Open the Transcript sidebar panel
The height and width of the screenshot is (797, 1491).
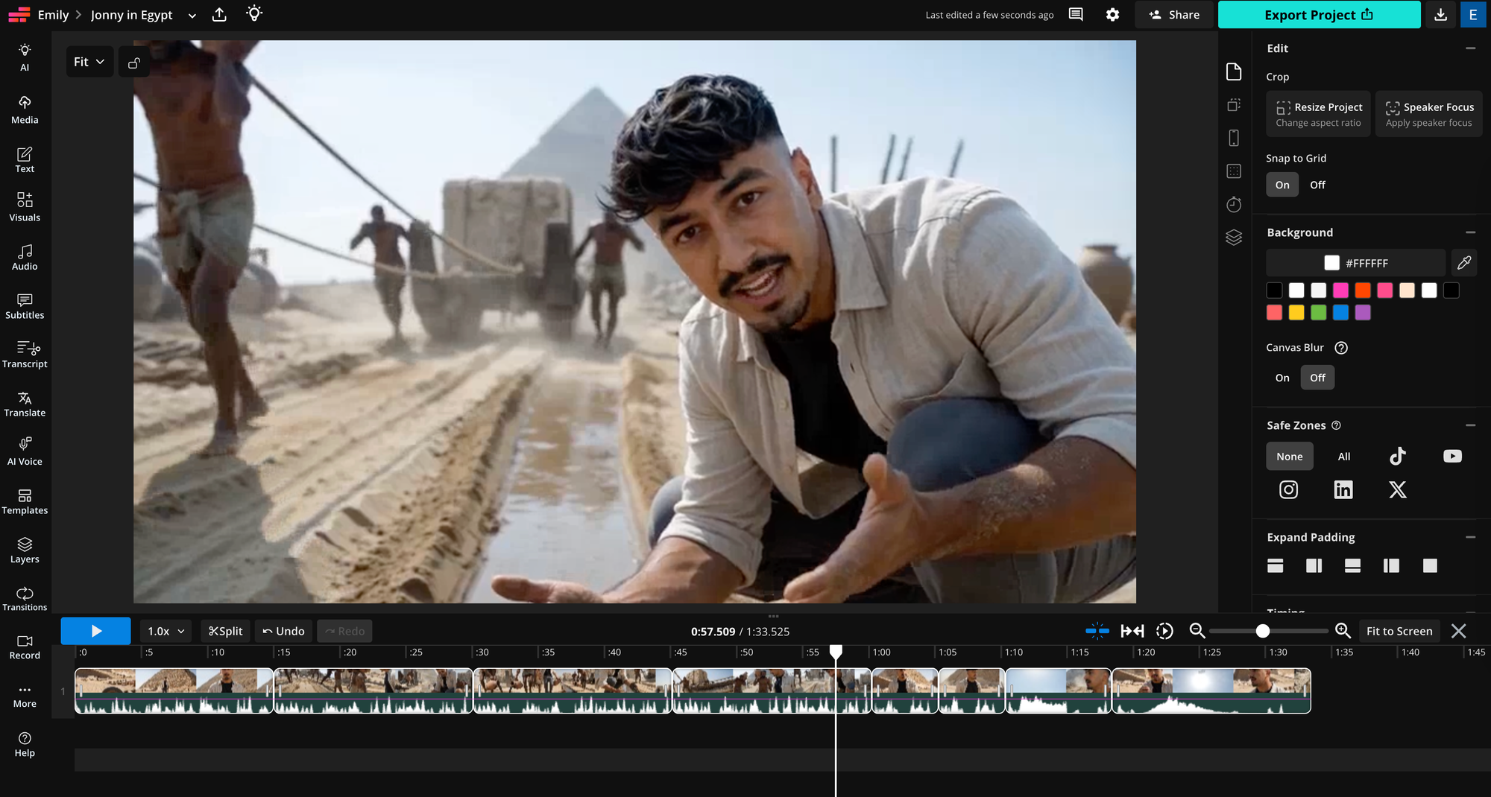click(25, 355)
